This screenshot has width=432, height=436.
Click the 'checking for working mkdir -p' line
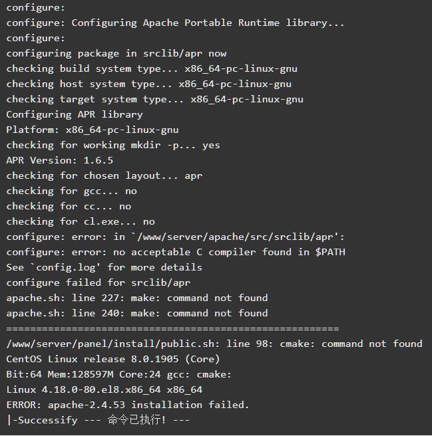click(113, 145)
